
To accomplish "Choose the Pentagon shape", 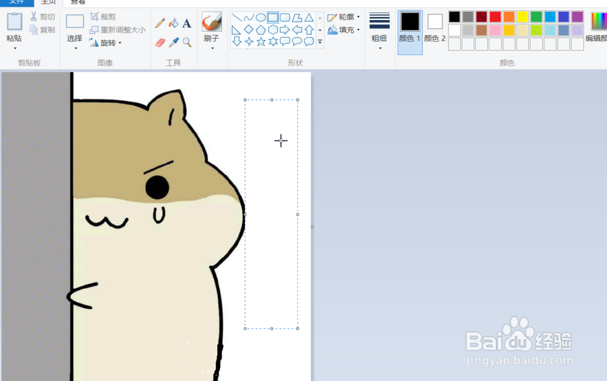I will tap(261, 30).
